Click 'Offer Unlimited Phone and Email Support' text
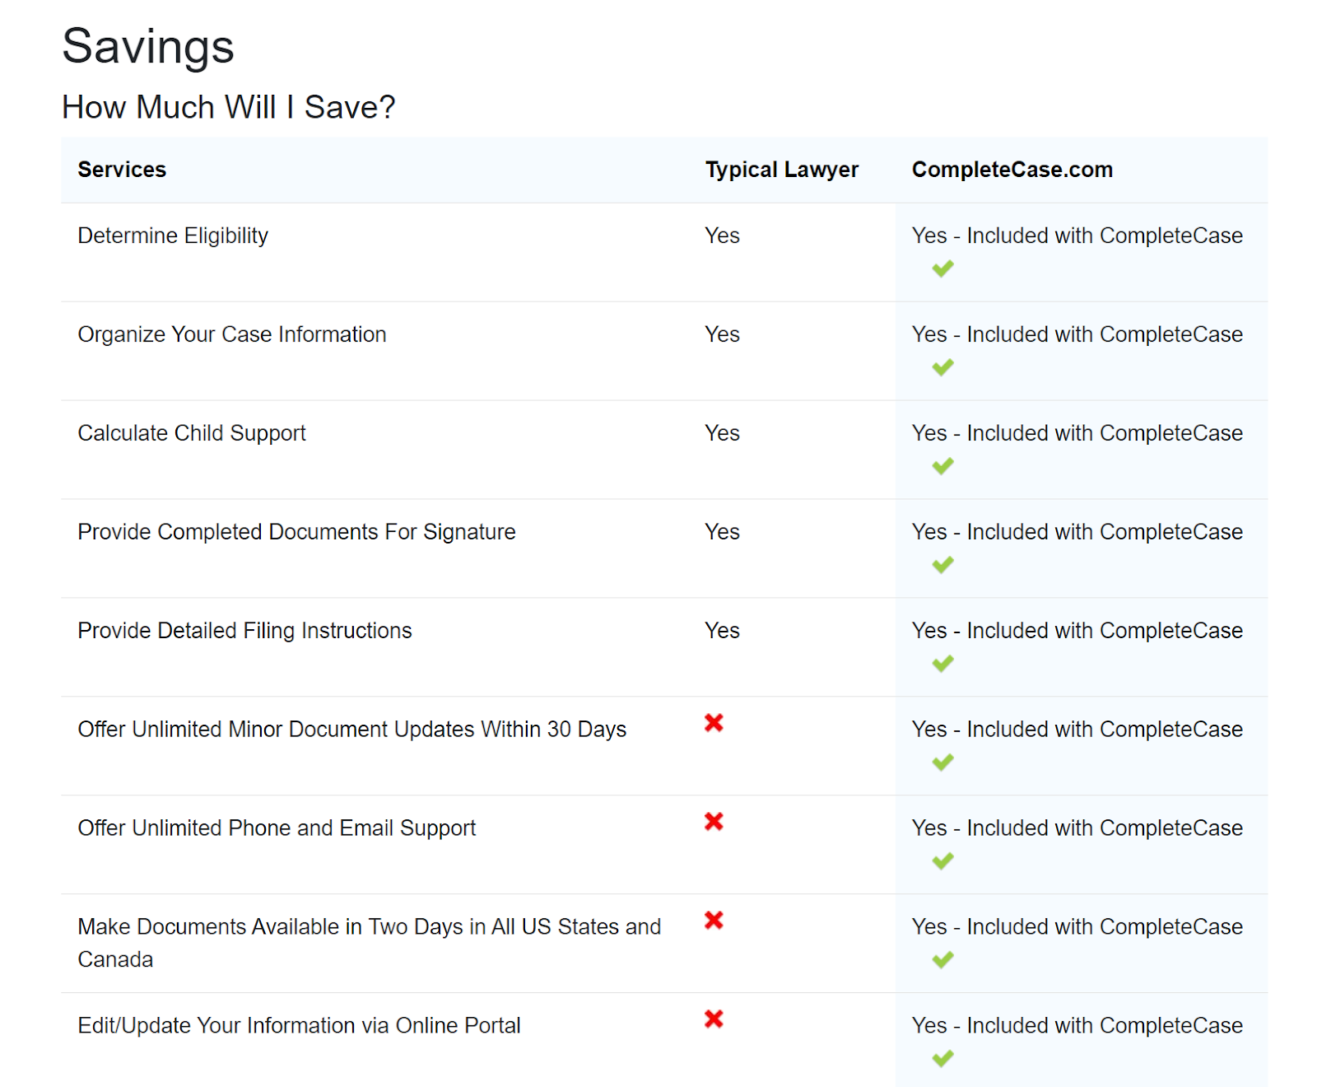 pyautogui.click(x=277, y=828)
